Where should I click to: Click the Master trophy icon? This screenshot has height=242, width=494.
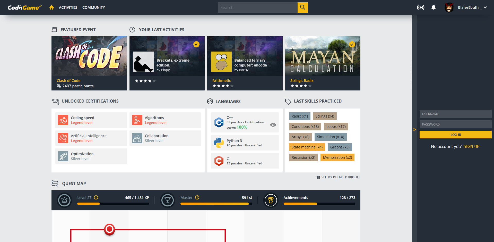tap(168, 200)
